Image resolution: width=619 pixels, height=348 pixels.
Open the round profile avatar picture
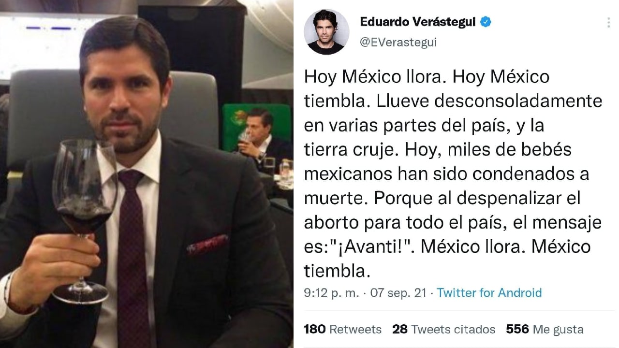point(326,31)
